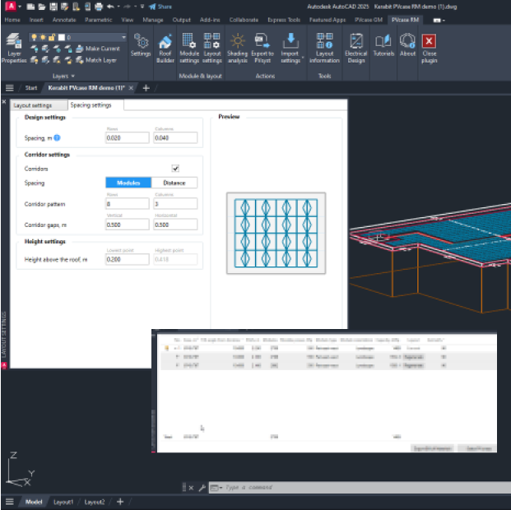Switch spacing mode to Distance
The height and width of the screenshot is (510, 511).
point(174,183)
